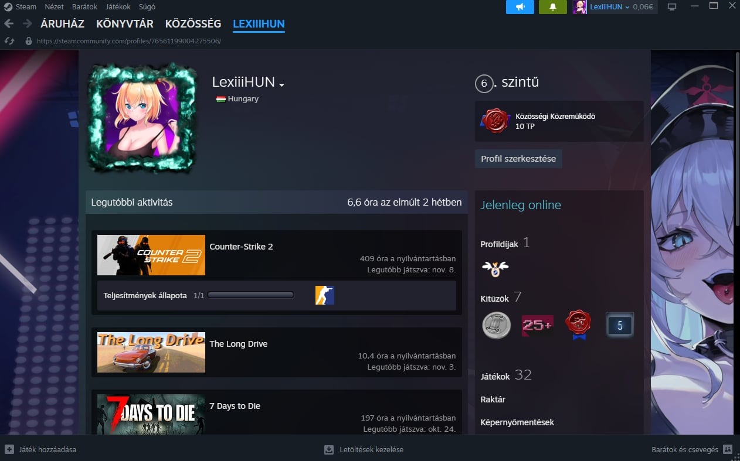Open the Közösségi Közreműködő badge
The width and height of the screenshot is (740, 461).
pyautogui.click(x=559, y=121)
